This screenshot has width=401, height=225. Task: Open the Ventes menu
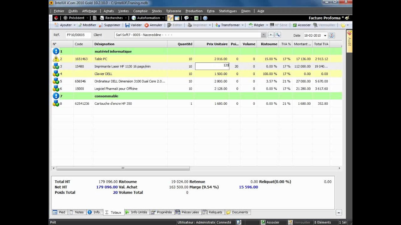point(123,11)
